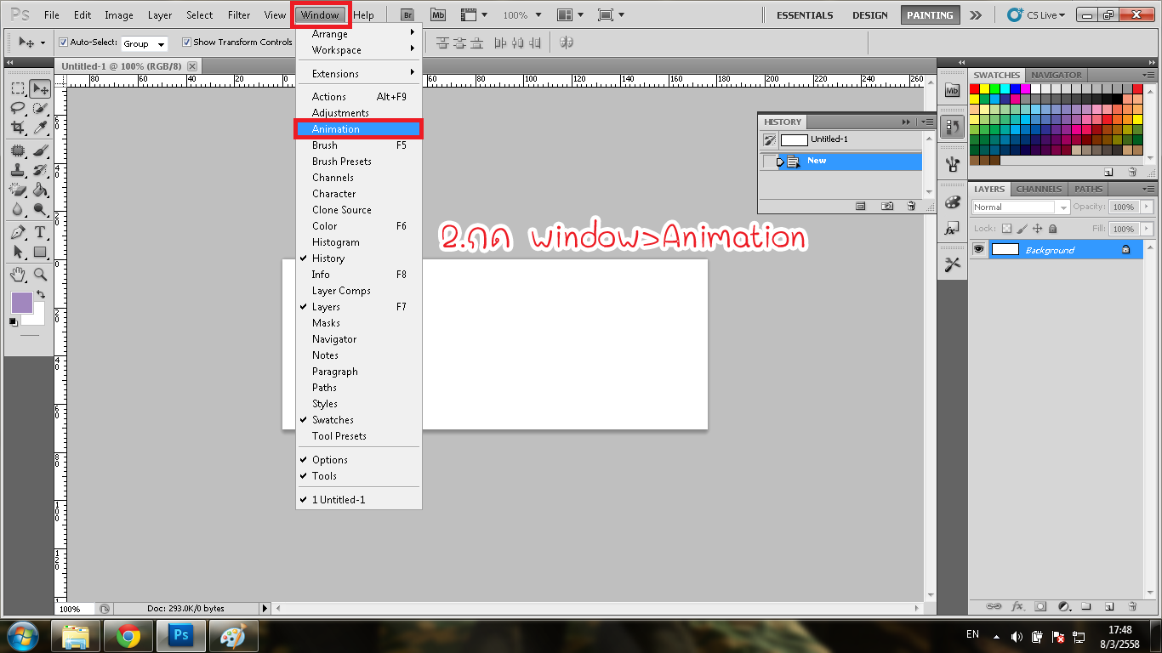Toggle Lock image pixels in Layers panel
Screen dimensions: 1162x653
pyautogui.click(x=1022, y=229)
